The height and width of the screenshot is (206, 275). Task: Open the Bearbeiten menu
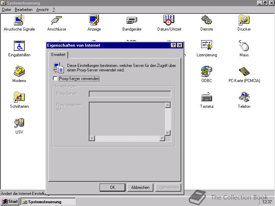(23, 10)
